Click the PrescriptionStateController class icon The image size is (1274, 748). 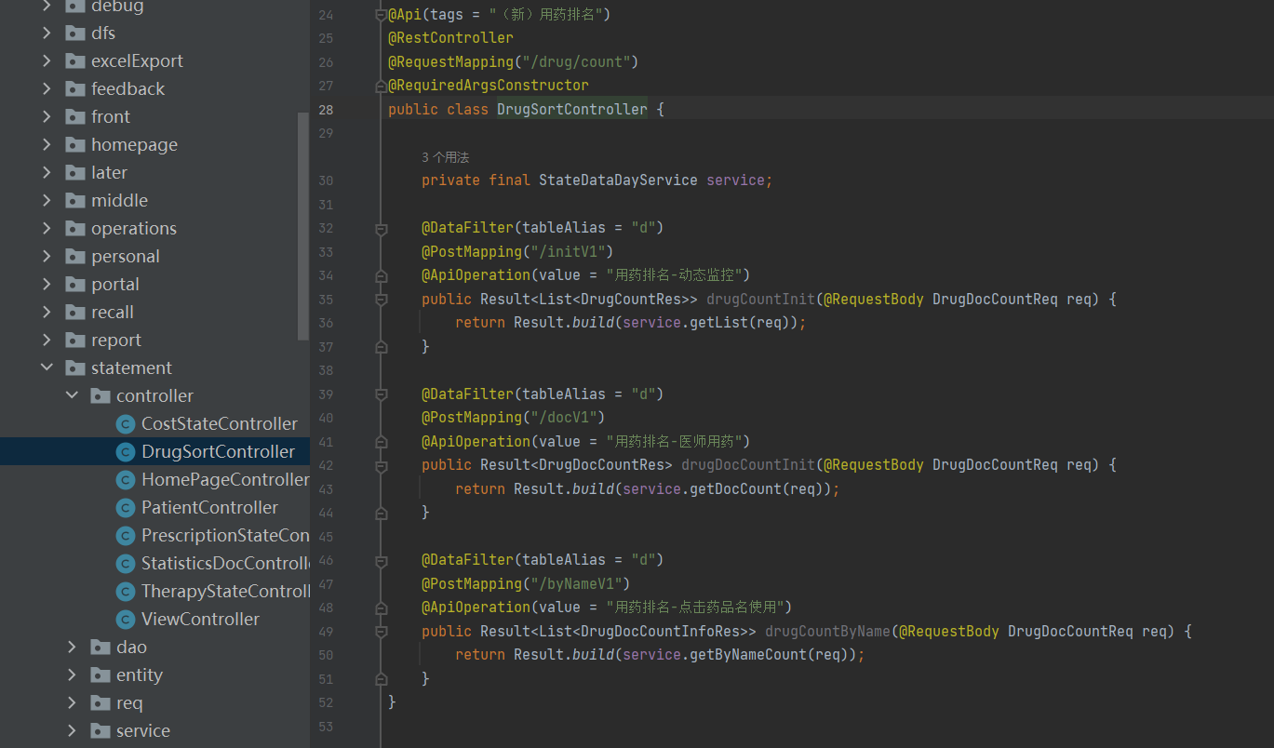click(x=126, y=536)
